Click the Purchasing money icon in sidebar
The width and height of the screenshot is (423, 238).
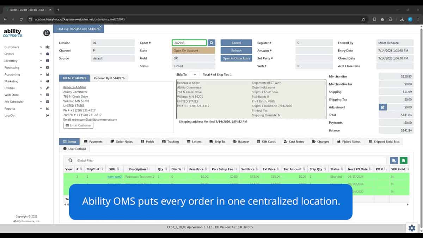[x=48, y=68]
